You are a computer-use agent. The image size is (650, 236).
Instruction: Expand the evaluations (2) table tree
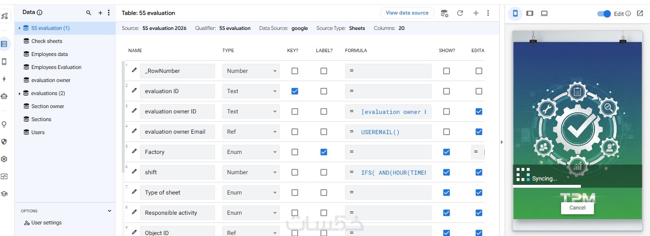[19, 93]
